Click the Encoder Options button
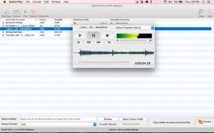This screenshot has height=133, width=214. tap(108, 124)
